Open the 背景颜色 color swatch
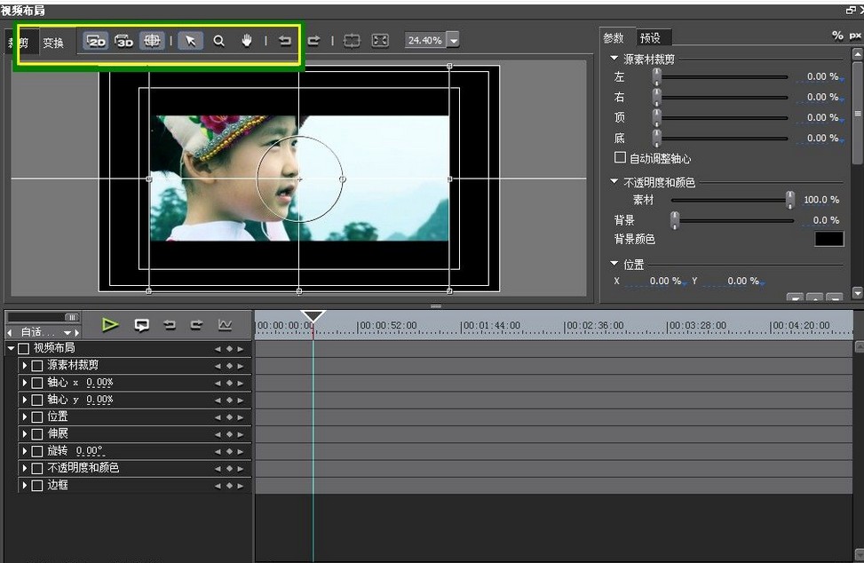 click(x=828, y=238)
